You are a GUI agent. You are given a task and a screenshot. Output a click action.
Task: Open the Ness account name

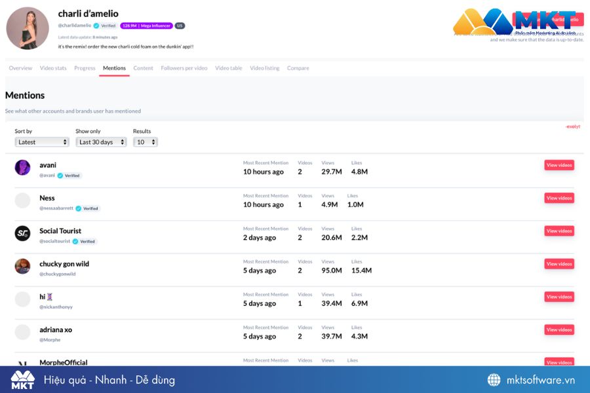[47, 198]
